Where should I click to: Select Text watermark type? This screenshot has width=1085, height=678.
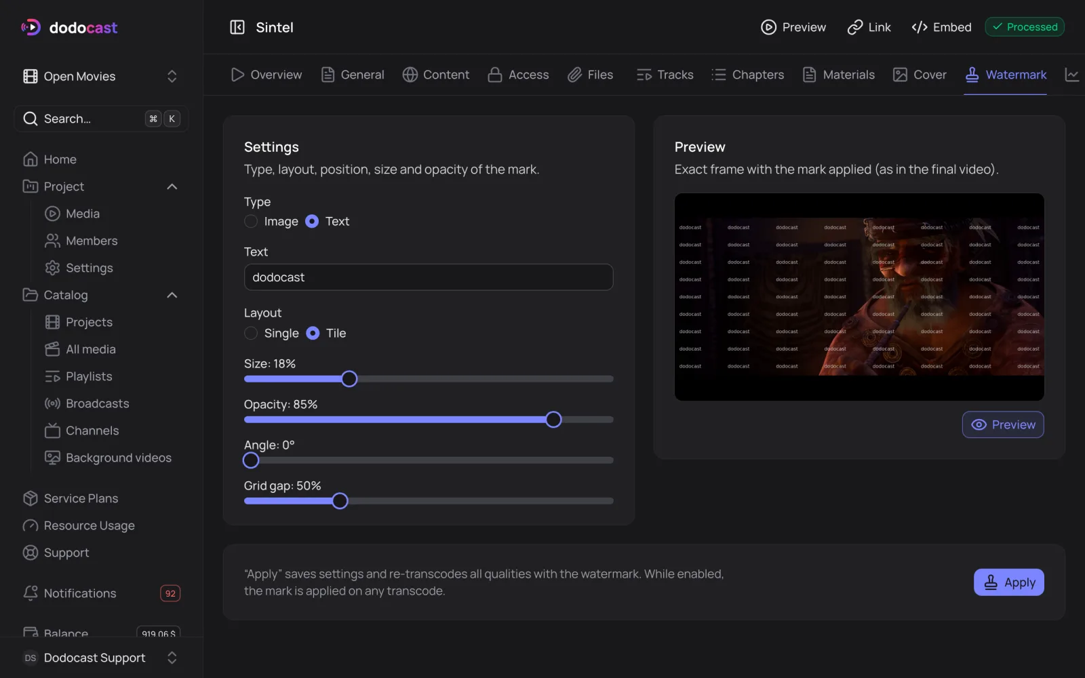[312, 221]
